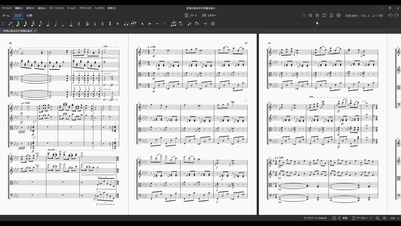Screen dimensions: 401x226
Task: Open playback settings gear
Action: (x=338, y=15)
